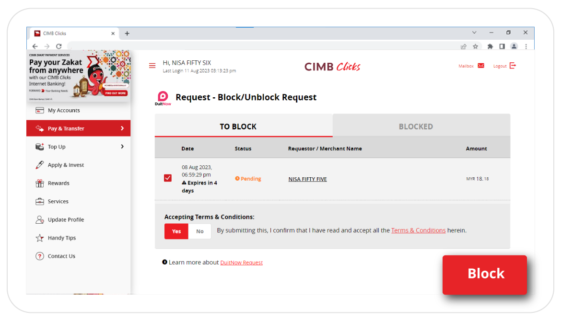The image size is (561, 321).
Task: Open the NISA FIFTY FIVE requestor link
Action: point(307,179)
